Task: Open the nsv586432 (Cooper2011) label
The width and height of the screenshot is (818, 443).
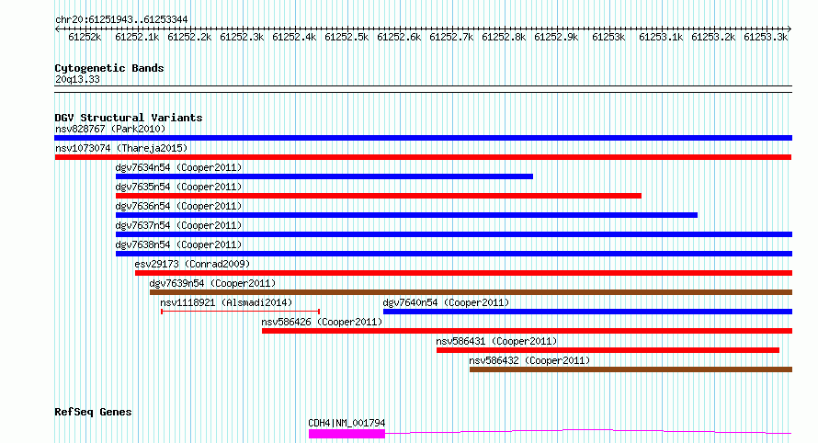Action: (529, 360)
